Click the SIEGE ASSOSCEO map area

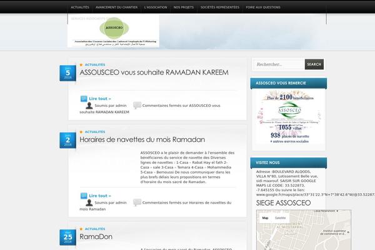(x=304, y=230)
